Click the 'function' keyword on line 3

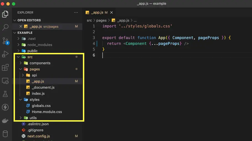[x=147, y=38]
